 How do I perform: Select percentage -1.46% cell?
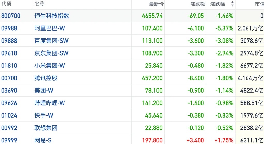coord(224,16)
